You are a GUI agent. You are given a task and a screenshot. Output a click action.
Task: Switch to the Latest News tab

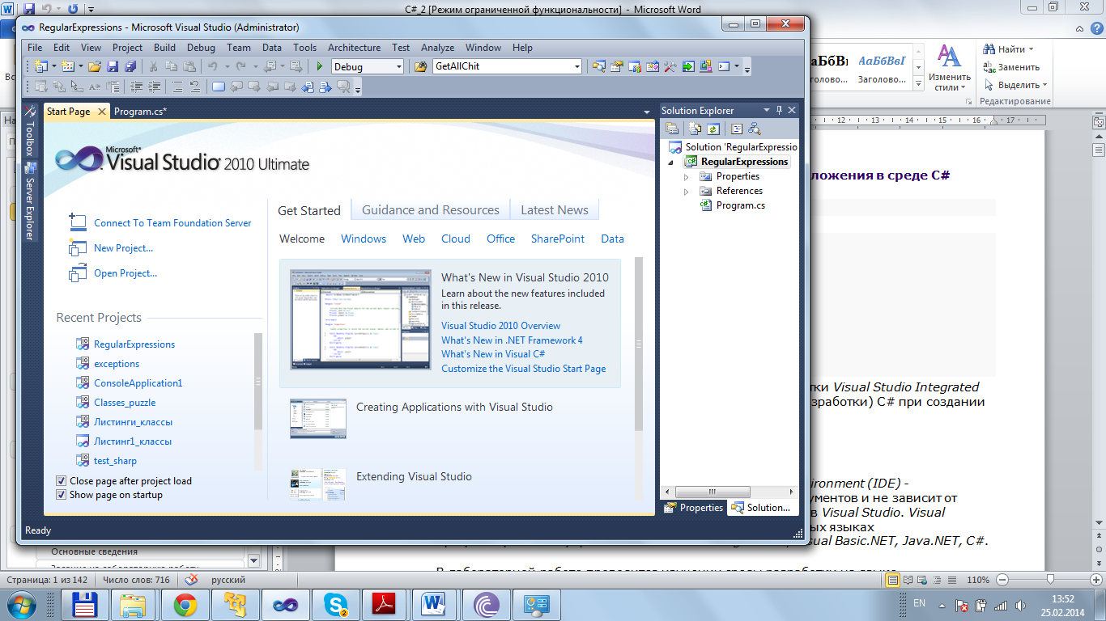pyautogui.click(x=555, y=210)
